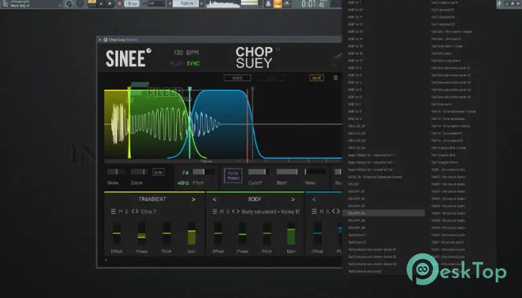Click the FL Studio tempo field
This screenshot has height=298, width=522.
131,4
